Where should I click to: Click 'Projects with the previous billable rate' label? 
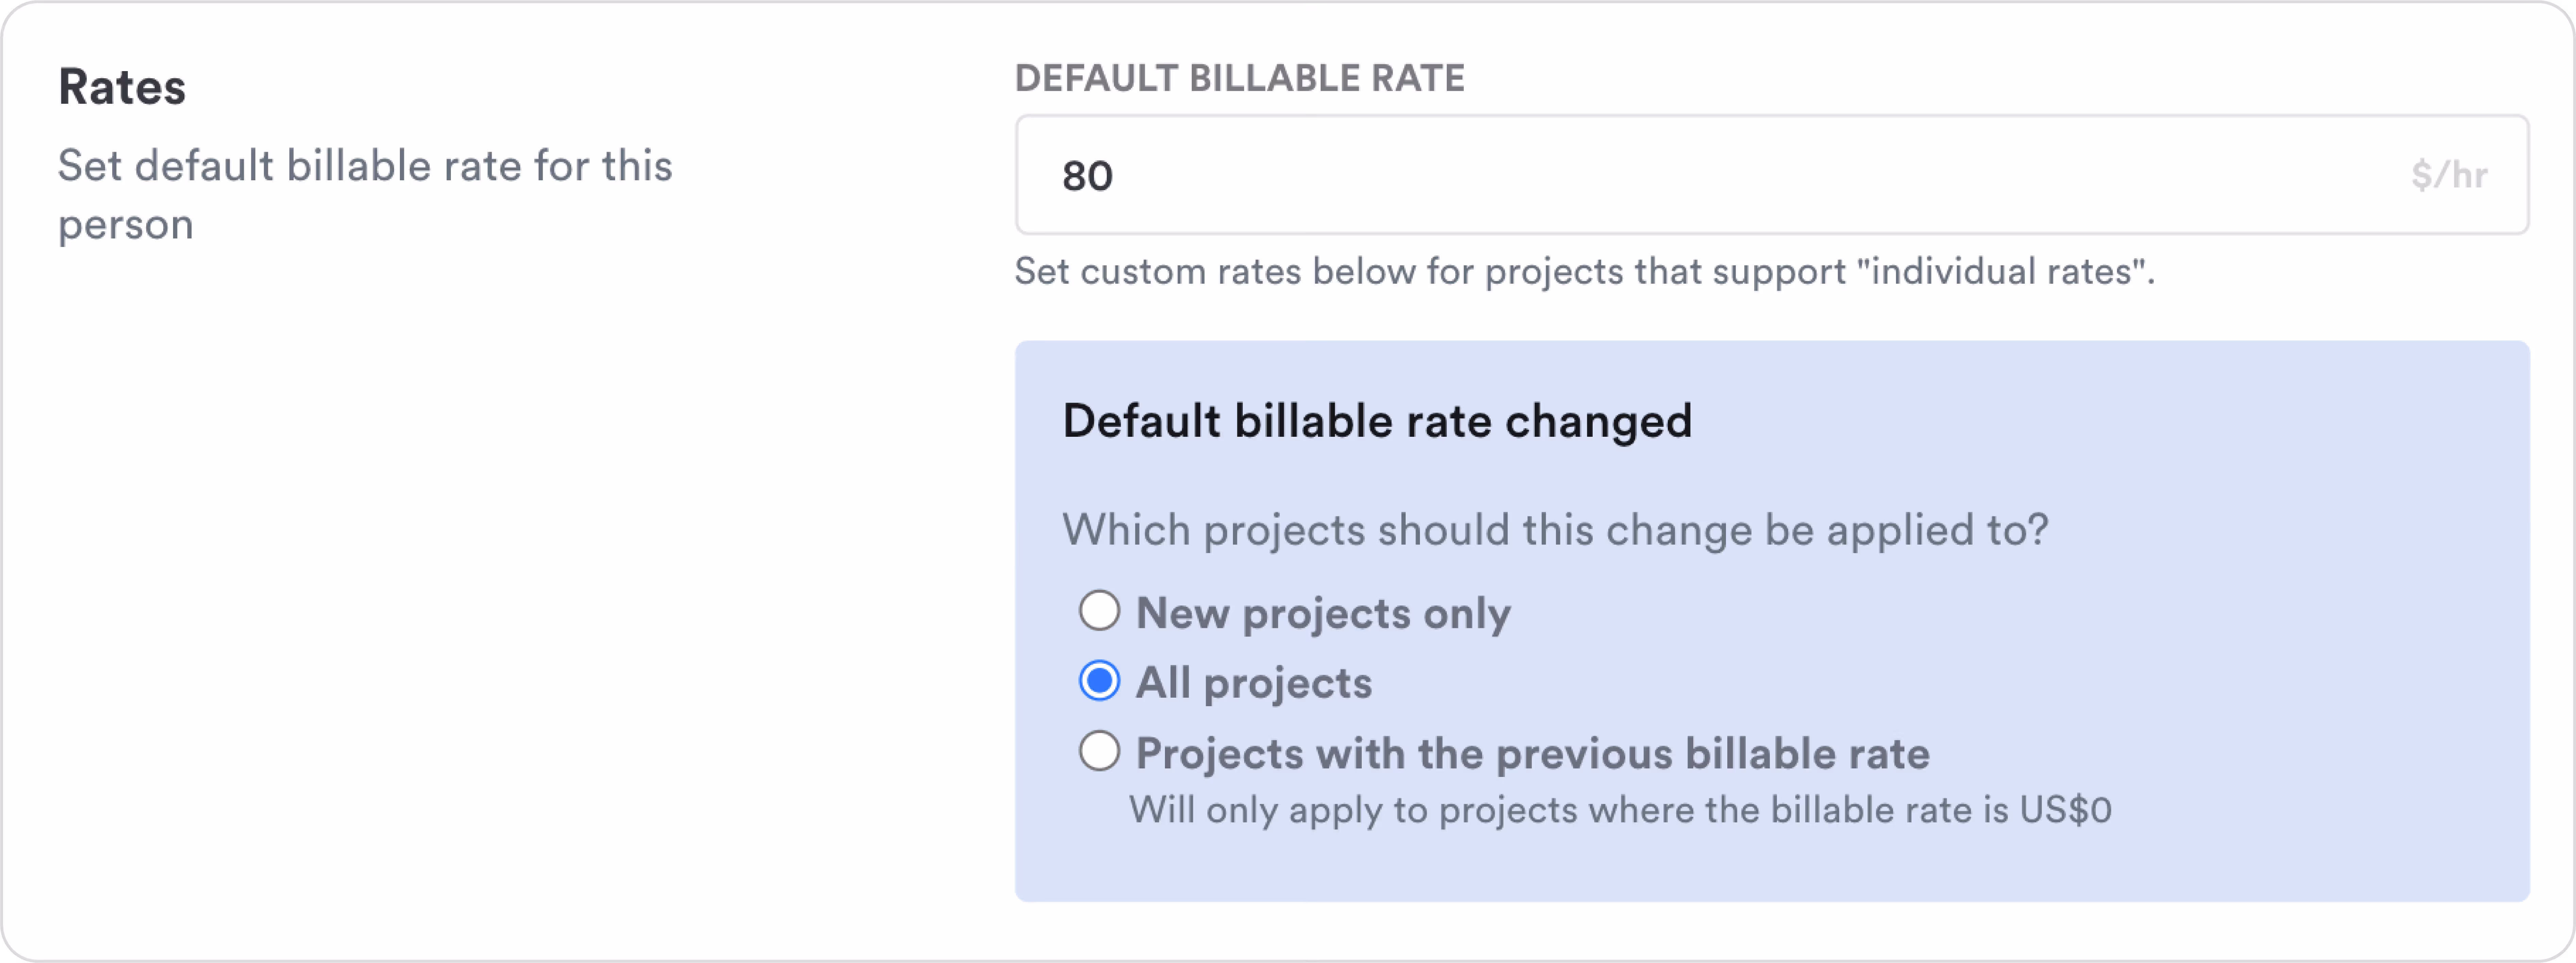1532,753
